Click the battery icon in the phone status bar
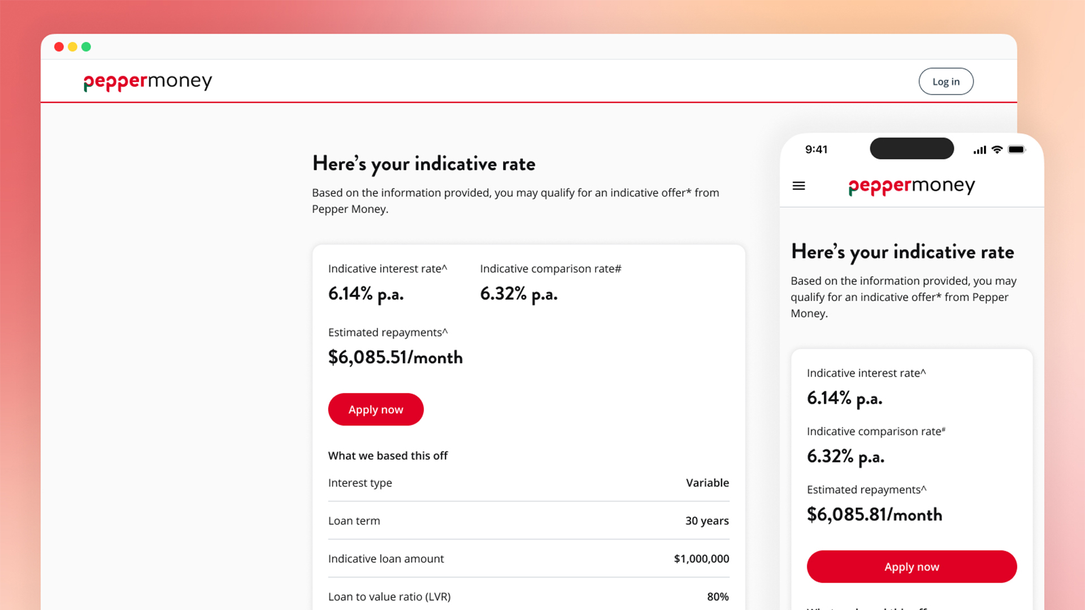 (x=1017, y=149)
